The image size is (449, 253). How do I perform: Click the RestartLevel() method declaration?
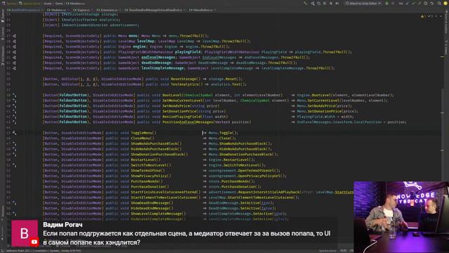pos(145,160)
